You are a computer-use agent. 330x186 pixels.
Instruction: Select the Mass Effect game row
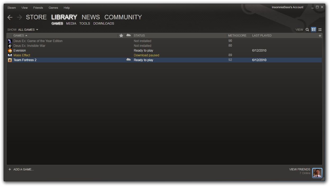click(164, 55)
